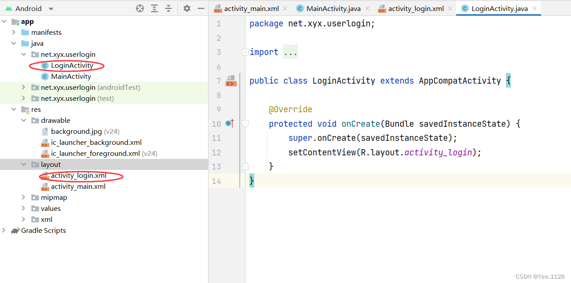Click the LoginActivity class icon in tree
The image size is (571, 283).
[x=44, y=65]
